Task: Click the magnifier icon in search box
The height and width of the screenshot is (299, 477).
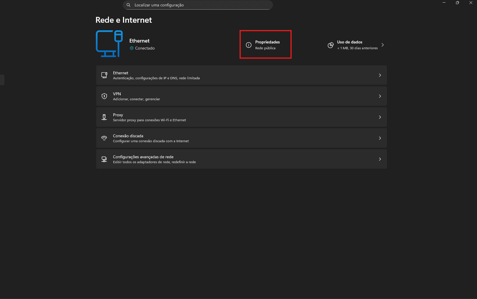Action: click(129, 5)
